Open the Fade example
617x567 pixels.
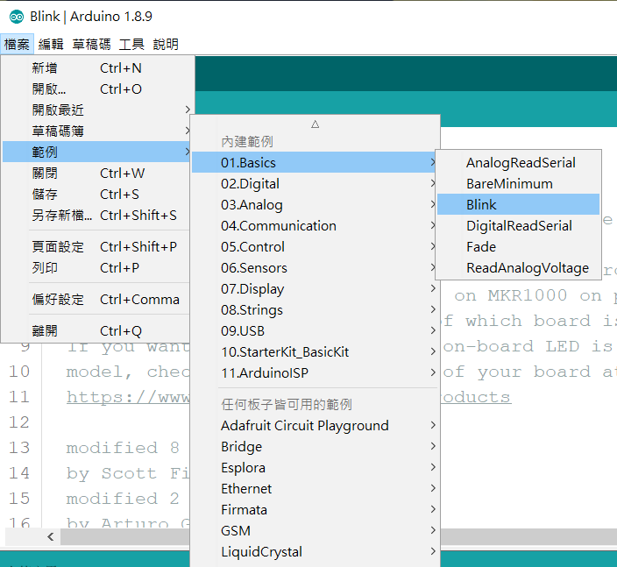coord(518,247)
